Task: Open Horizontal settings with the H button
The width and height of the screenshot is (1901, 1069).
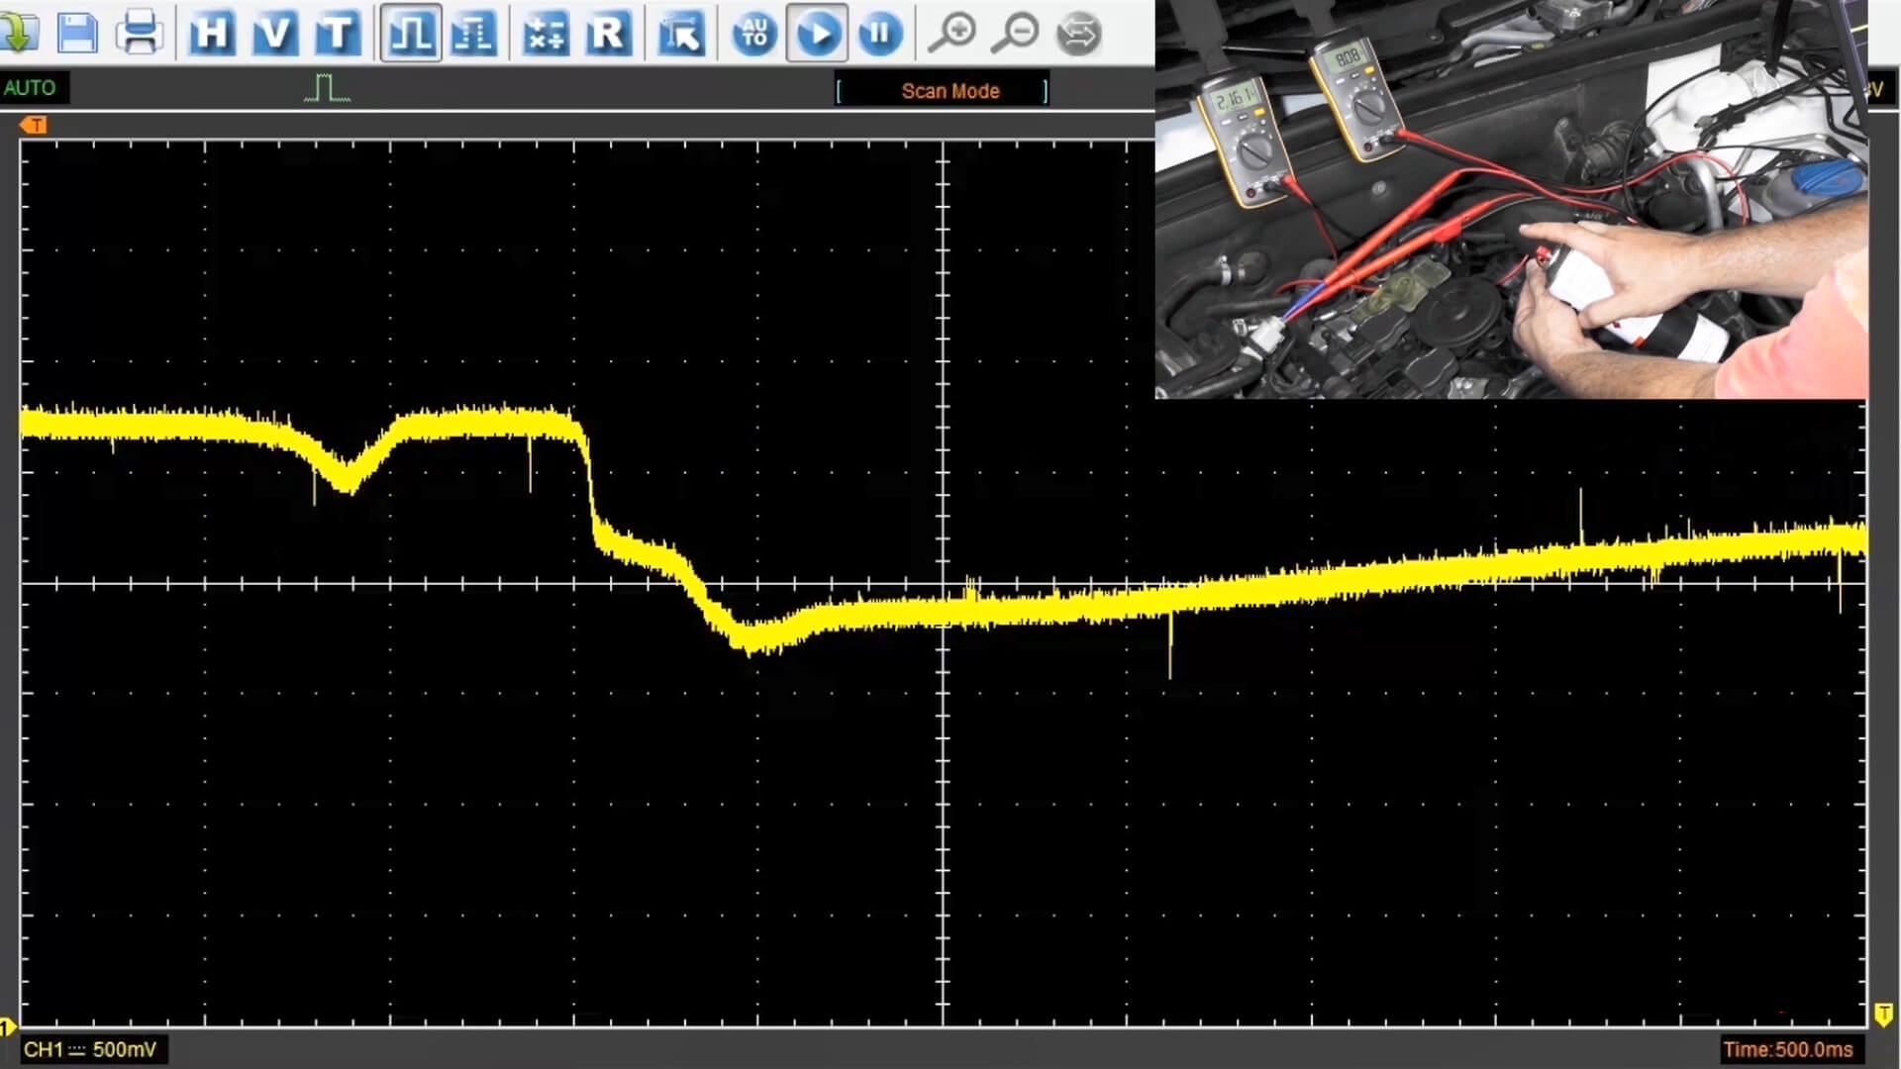Action: coord(212,34)
